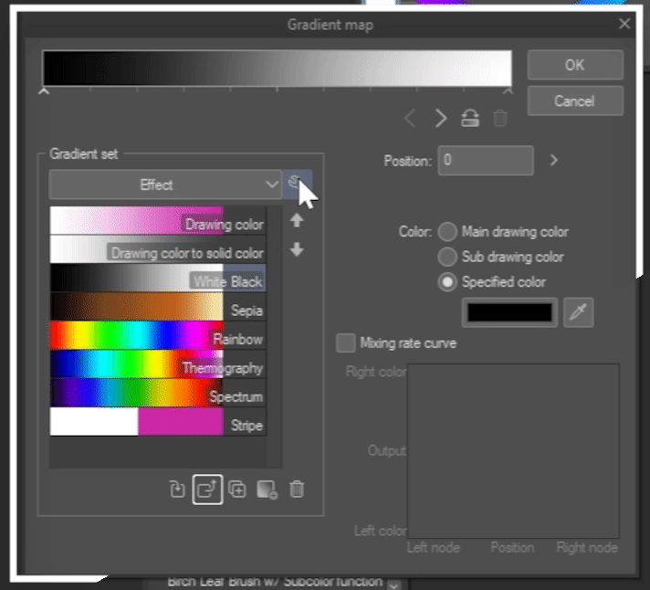Screen dimensions: 650x590
Task: Confirm with the OK button
Action: point(575,65)
